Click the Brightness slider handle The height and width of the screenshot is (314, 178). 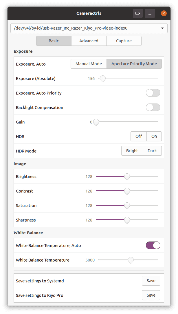pos(127,176)
